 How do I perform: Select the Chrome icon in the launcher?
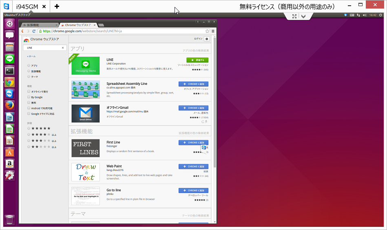point(10,82)
